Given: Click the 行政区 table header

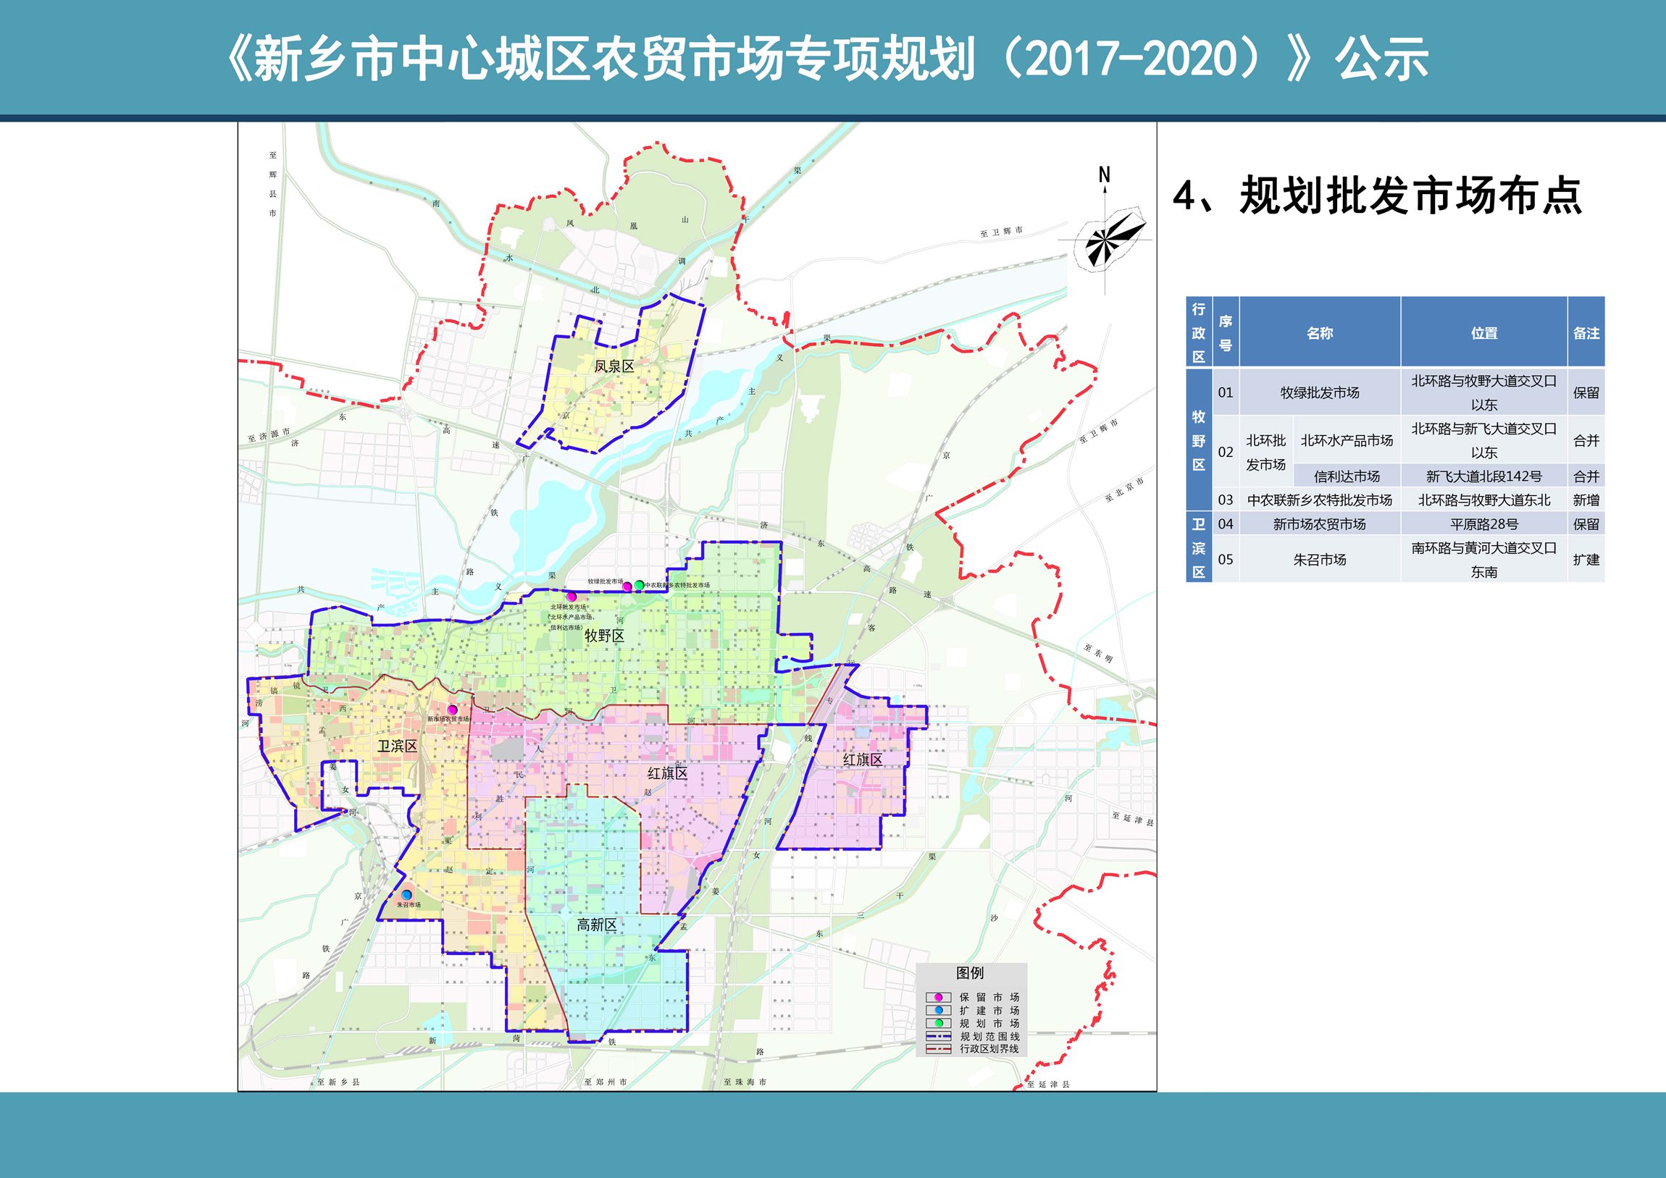Looking at the screenshot, I should 1199,333.
